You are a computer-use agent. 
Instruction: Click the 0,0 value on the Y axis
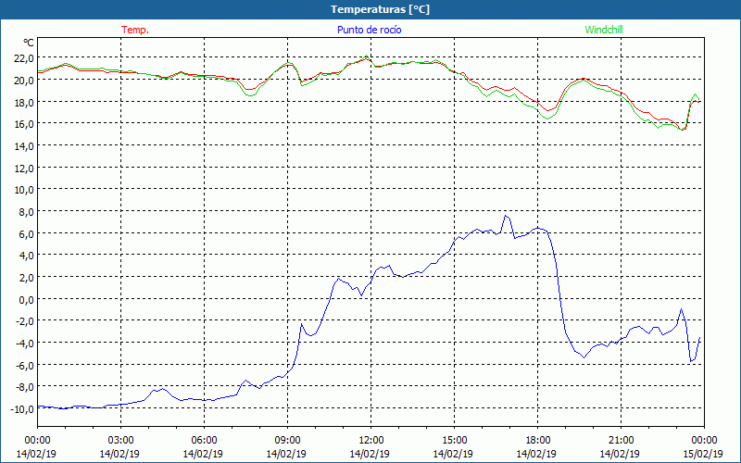27,299
